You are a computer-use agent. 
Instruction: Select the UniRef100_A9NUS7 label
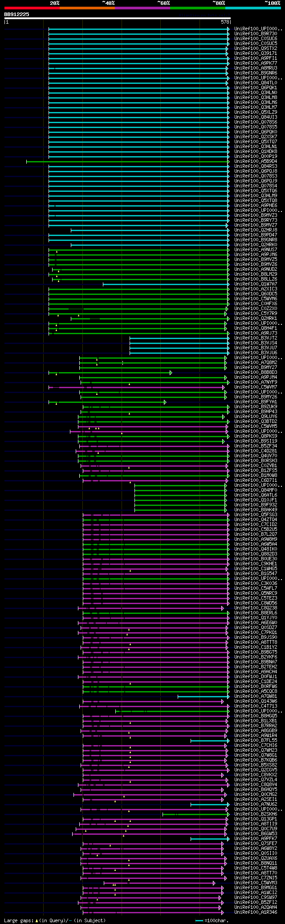coord(256,249)
